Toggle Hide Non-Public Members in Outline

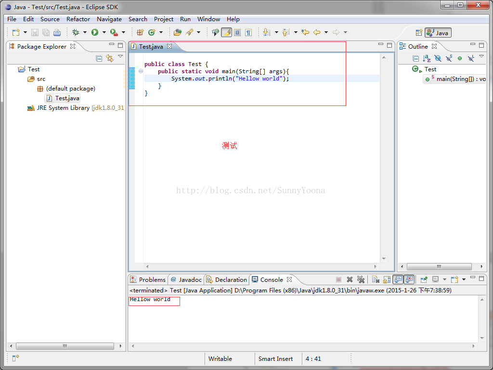(460, 58)
